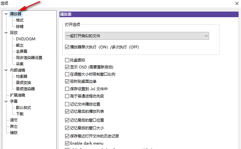241x149 pixels.
Task: Open the 采集 settings page
Action: (20, 64)
